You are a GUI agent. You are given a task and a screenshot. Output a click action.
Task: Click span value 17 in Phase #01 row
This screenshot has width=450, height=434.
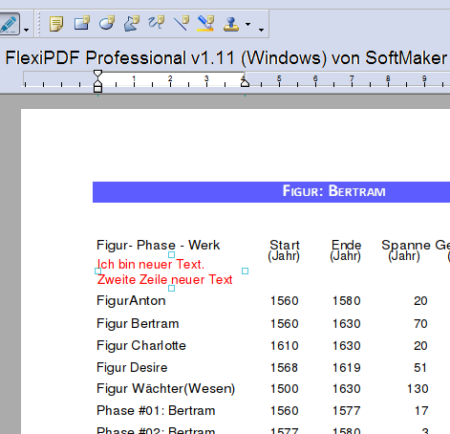click(x=421, y=411)
